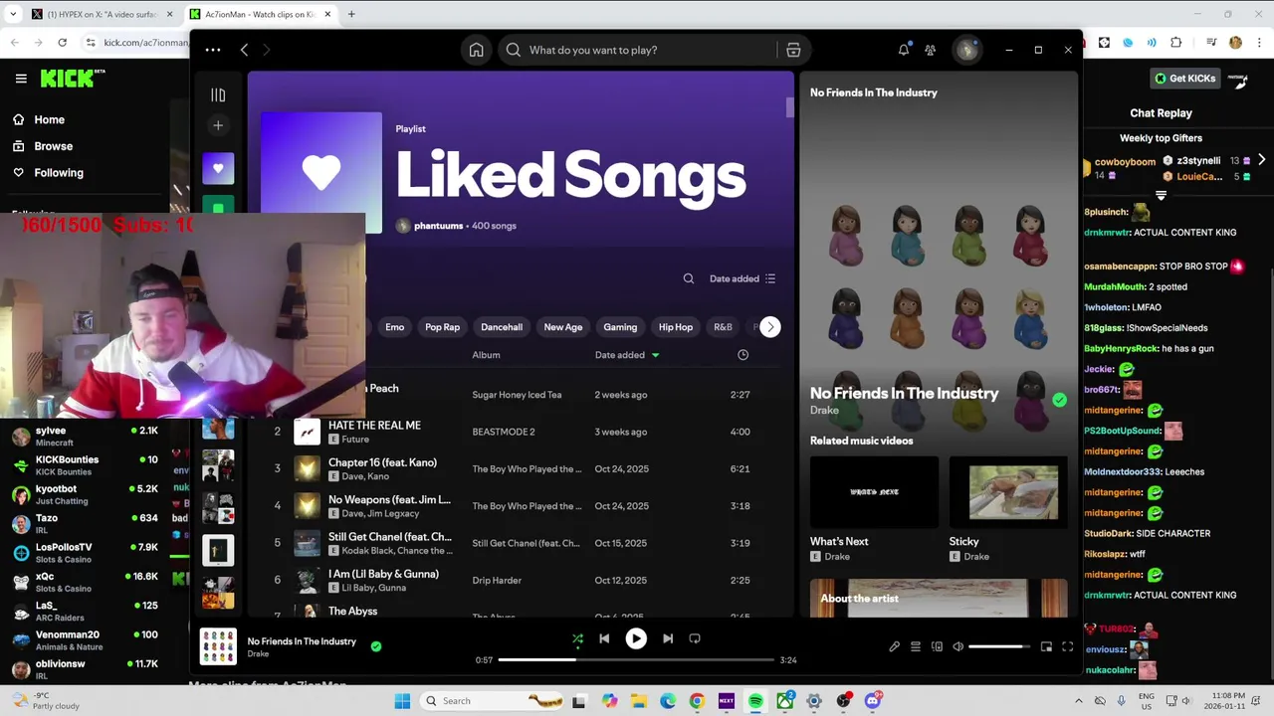Toggle the microphone icon in the system tray
Viewport: 1274px width, 716px height.
[1122, 701]
